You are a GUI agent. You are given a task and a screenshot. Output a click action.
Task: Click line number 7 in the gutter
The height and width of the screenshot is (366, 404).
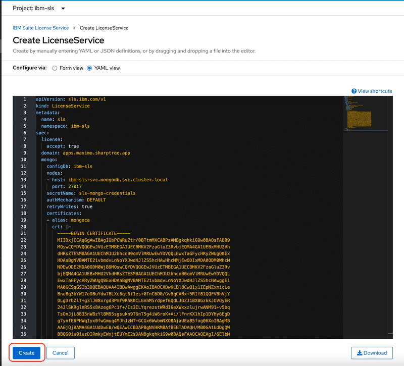click(24, 139)
